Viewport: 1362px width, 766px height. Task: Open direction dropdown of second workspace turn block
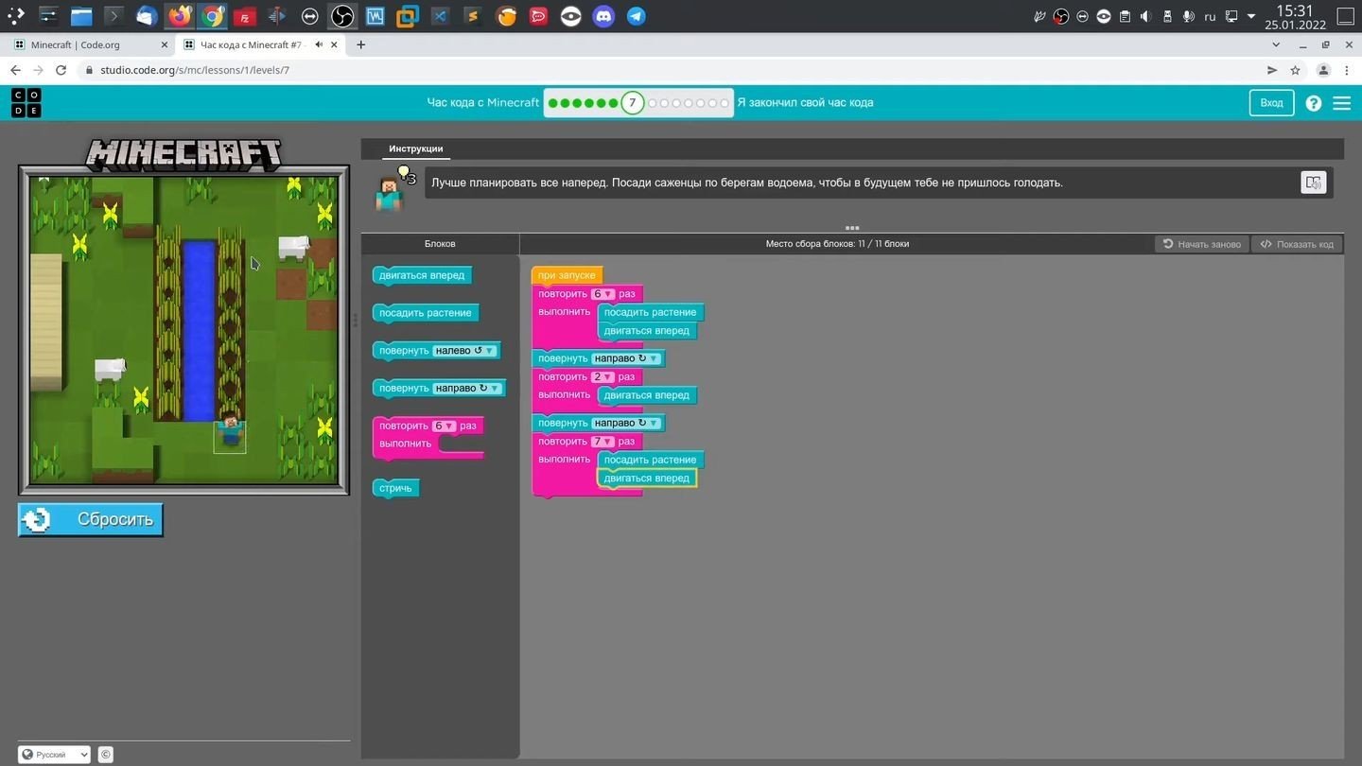click(625, 423)
